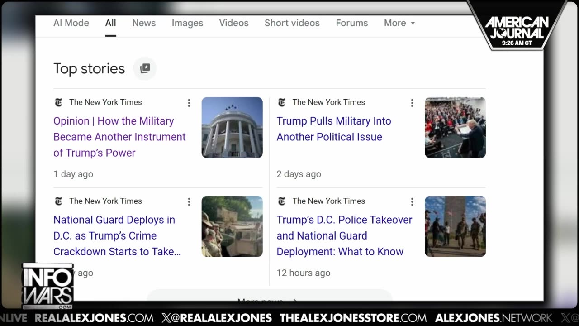Click the New York Times logo on National Guard Deploys story
Screen dimensions: 579x326
[58, 201]
